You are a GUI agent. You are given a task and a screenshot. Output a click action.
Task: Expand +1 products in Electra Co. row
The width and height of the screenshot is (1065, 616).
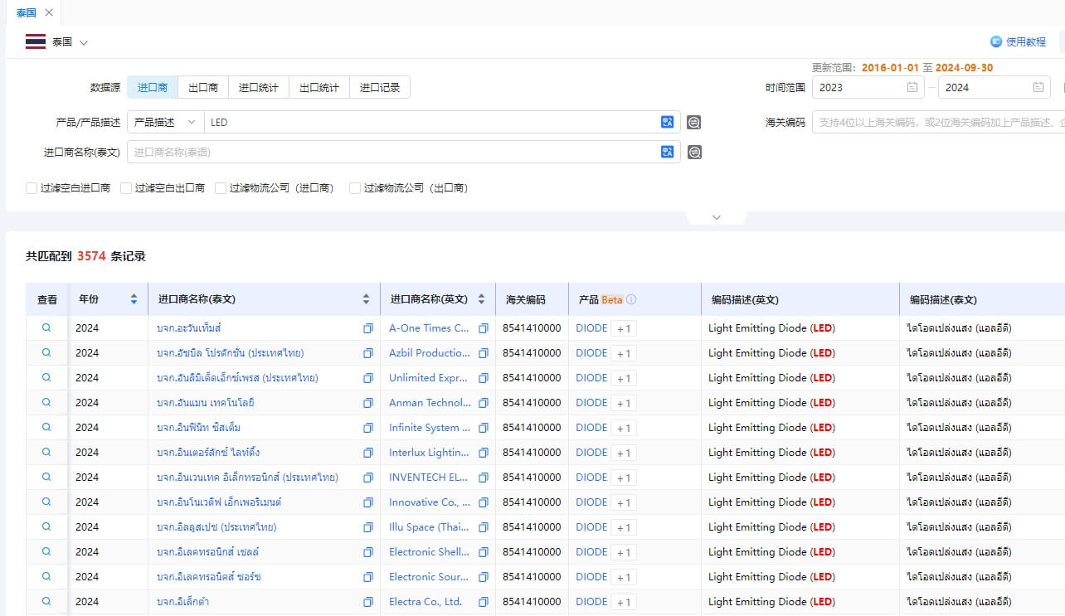click(624, 602)
